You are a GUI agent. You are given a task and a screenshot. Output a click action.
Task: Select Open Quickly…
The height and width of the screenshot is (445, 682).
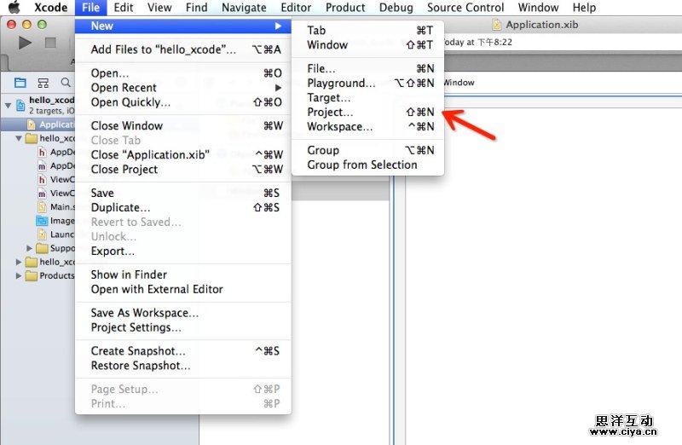(x=183, y=102)
